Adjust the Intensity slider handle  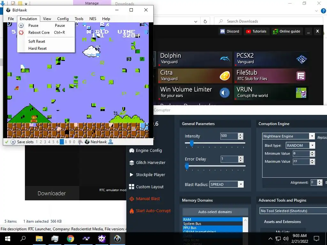(192, 143)
